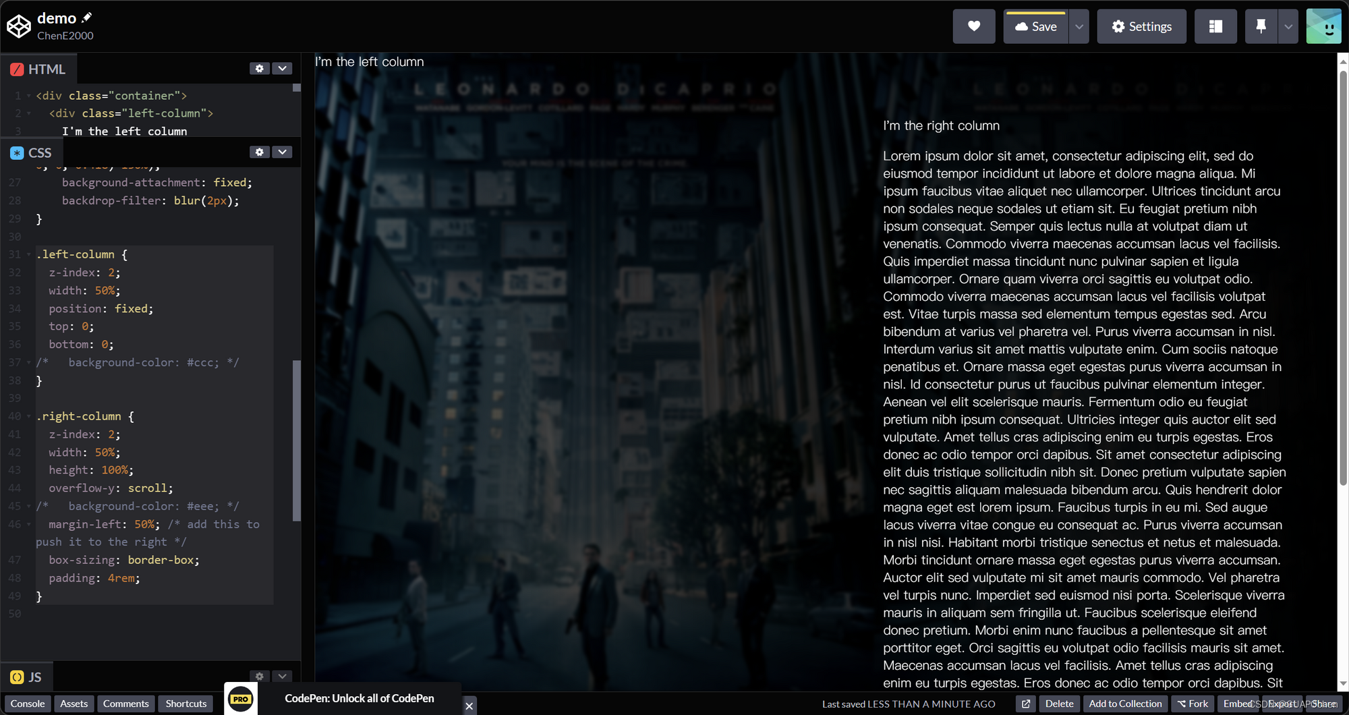Open JS editor settings gear
Image resolution: width=1349 pixels, height=715 pixels.
pyautogui.click(x=260, y=677)
